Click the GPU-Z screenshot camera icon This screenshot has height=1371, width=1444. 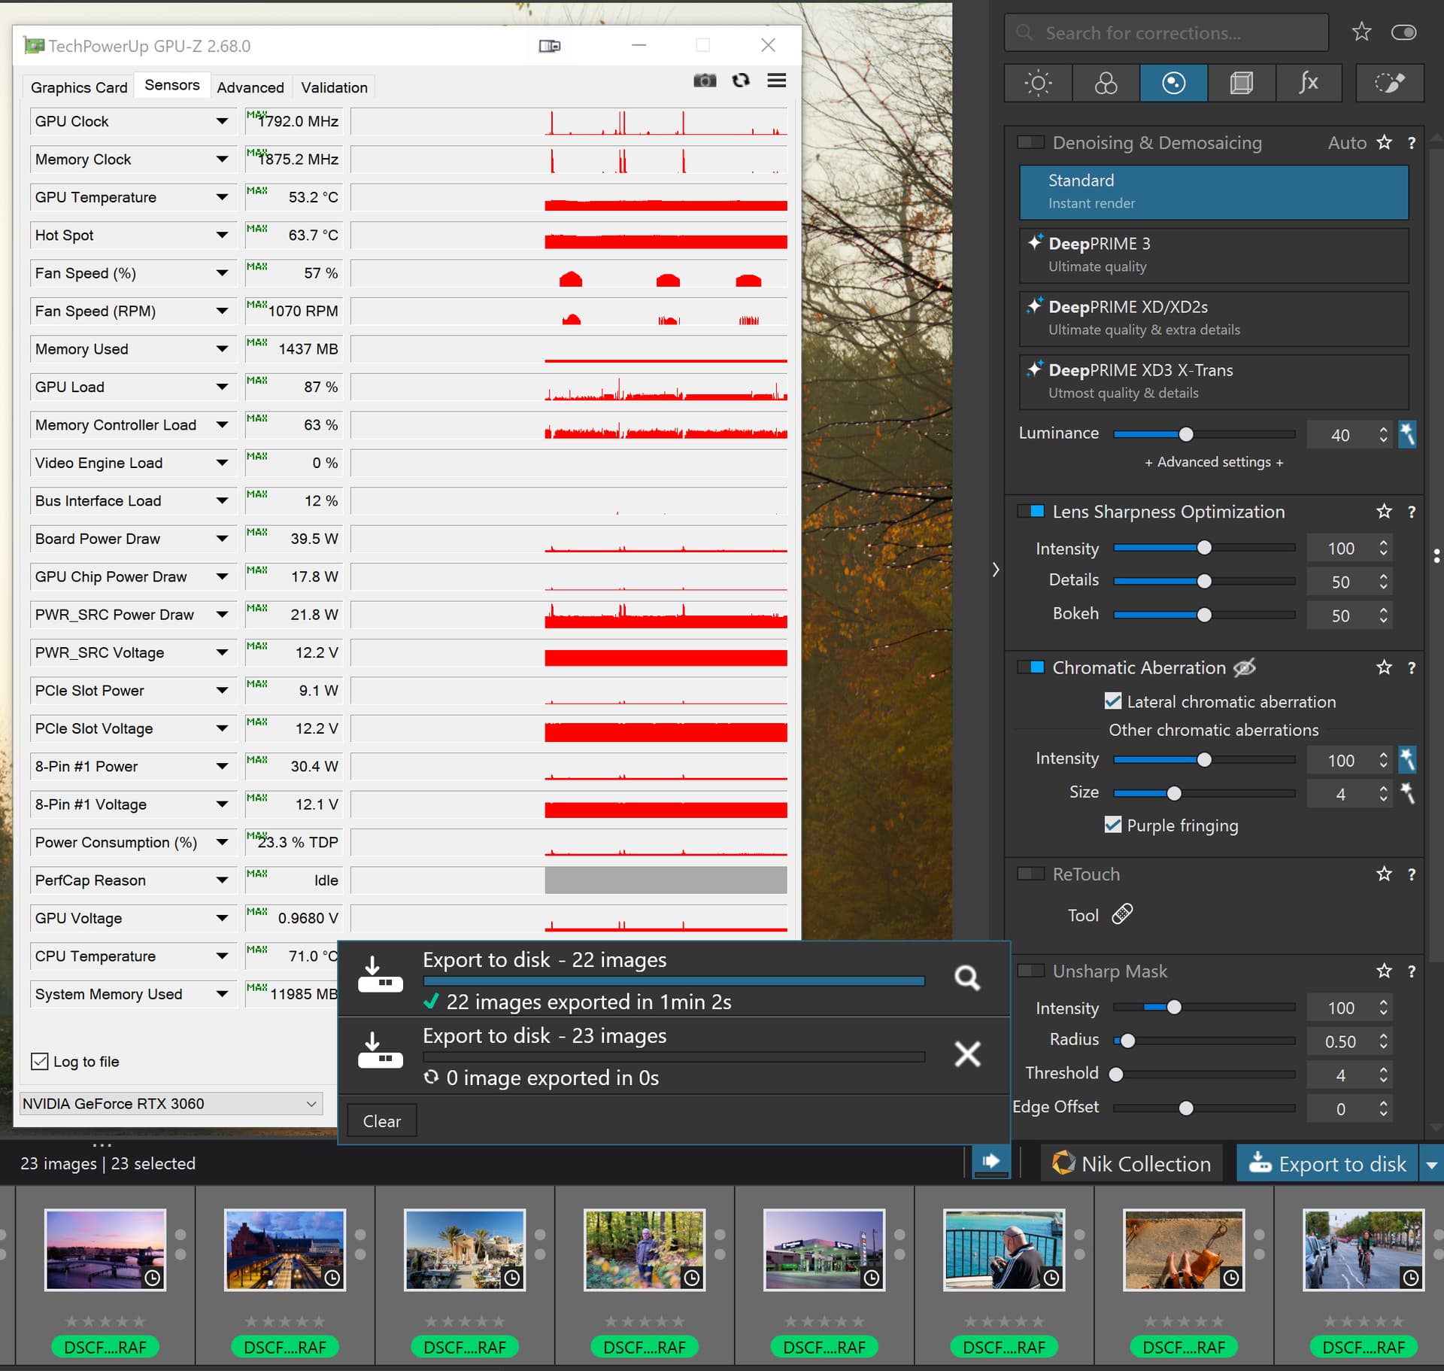click(x=704, y=81)
